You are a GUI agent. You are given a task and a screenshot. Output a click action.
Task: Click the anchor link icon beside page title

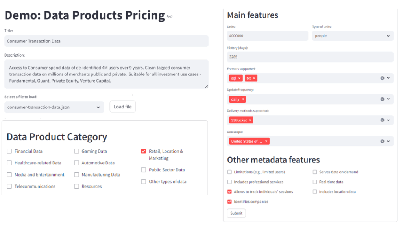(x=170, y=16)
